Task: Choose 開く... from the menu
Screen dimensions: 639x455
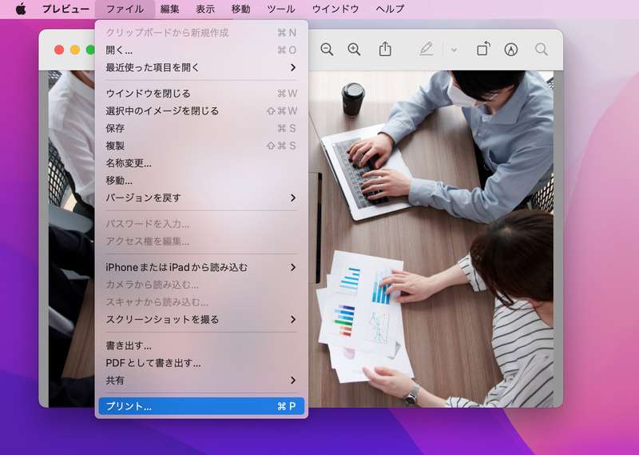Action: point(201,50)
